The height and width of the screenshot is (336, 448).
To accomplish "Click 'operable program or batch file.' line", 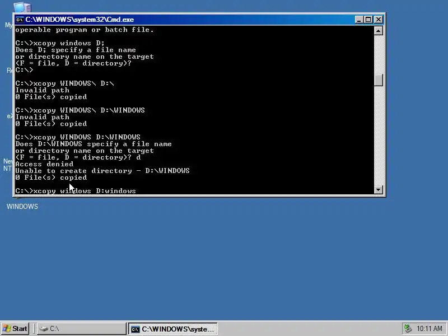I will 85,30.
